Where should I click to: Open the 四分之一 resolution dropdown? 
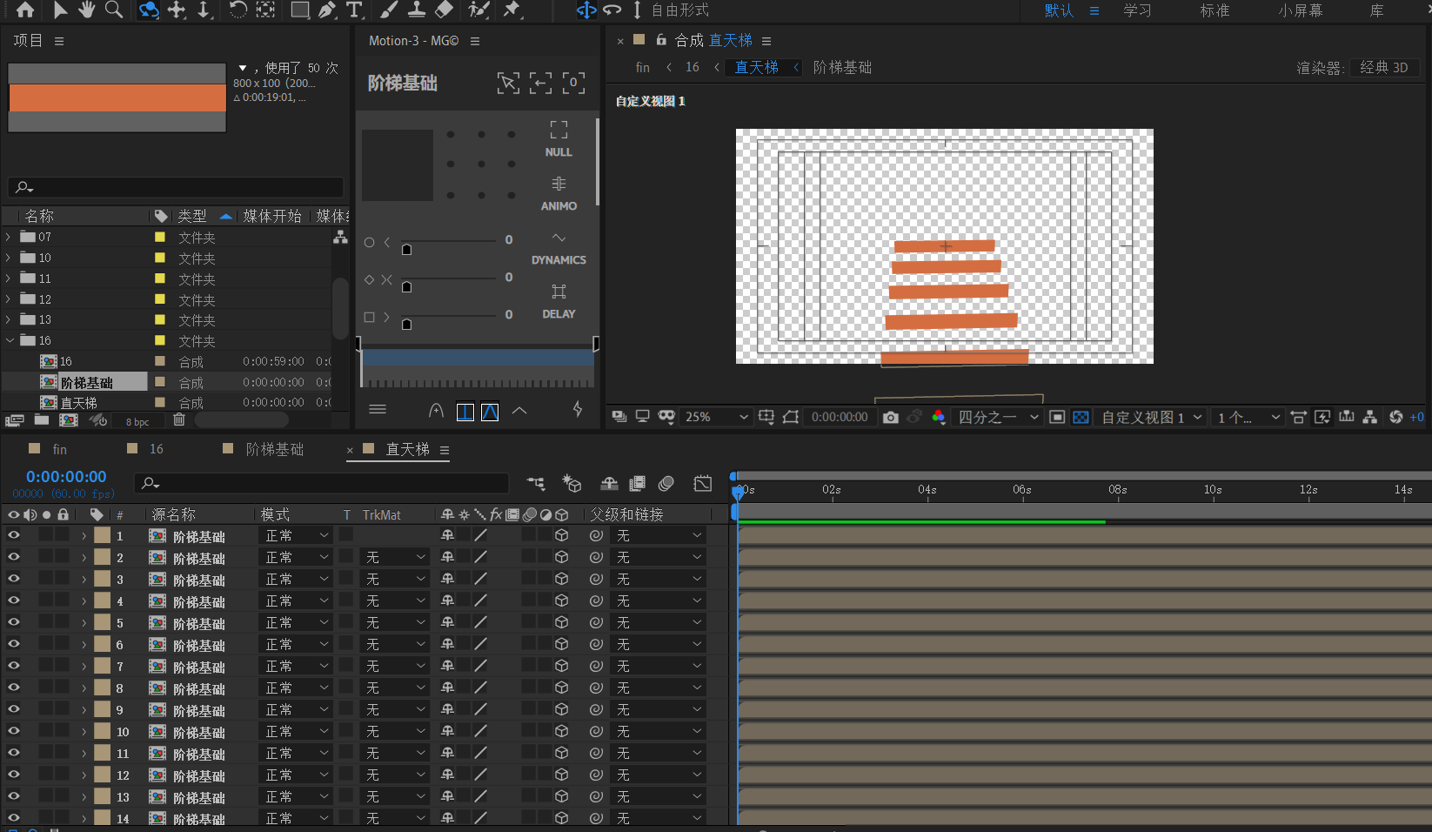pyautogui.click(x=998, y=417)
